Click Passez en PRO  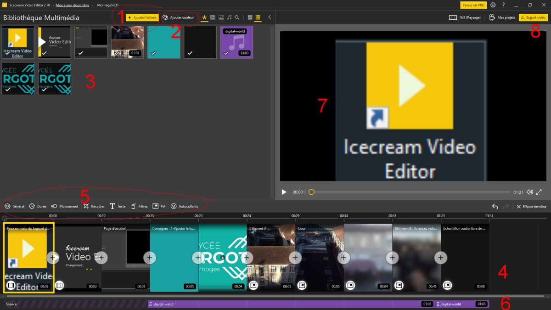(x=473, y=5)
